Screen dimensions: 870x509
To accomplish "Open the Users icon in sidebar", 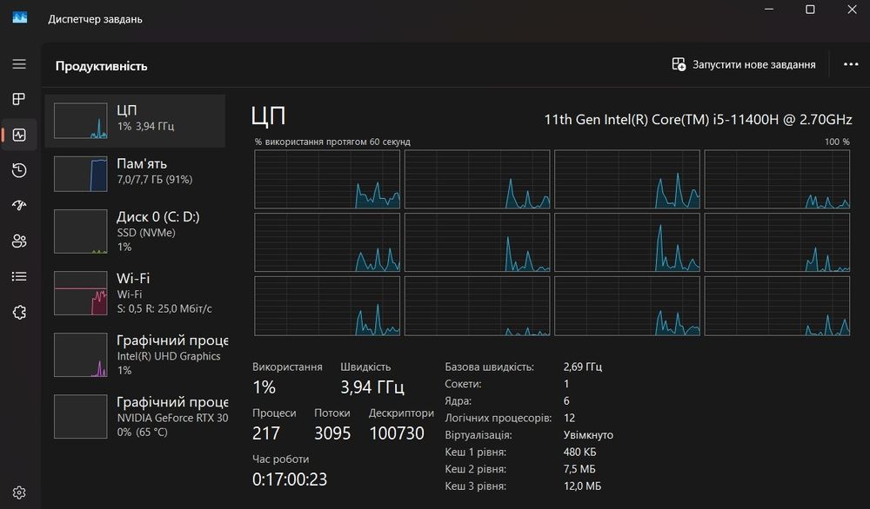I will tap(19, 241).
